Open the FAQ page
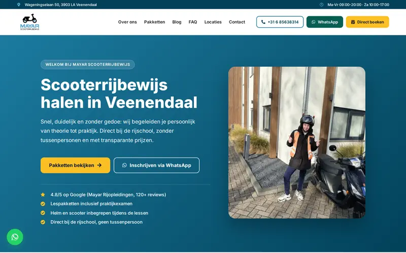 point(193,22)
